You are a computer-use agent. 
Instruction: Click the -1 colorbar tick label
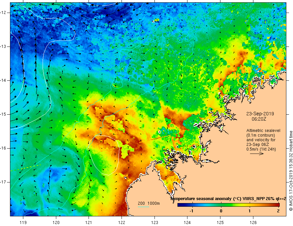[x=191, y=211]
